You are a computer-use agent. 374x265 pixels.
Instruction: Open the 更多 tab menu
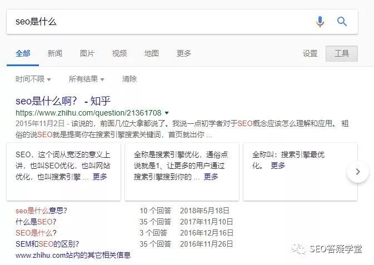183,53
